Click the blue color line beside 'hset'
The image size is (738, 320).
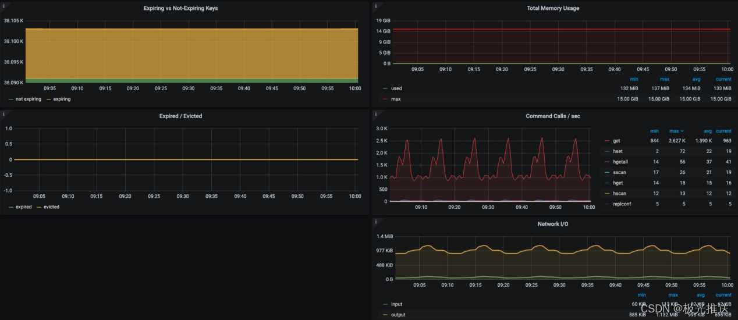(607, 152)
